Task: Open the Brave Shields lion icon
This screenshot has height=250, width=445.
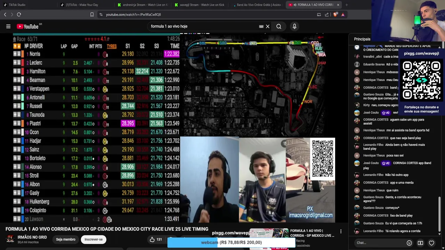Action: pyautogui.click(x=335, y=15)
